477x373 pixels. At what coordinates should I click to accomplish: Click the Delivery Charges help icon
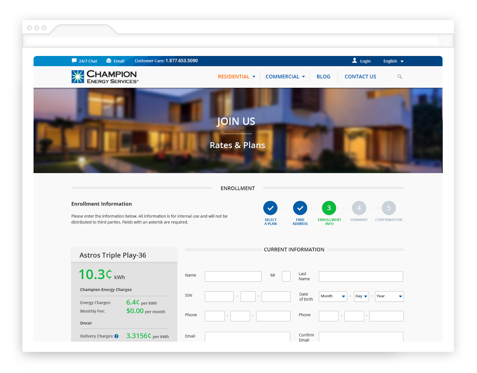point(117,336)
